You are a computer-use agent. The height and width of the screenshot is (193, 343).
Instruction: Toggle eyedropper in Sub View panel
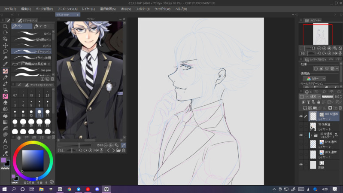pos(123,145)
